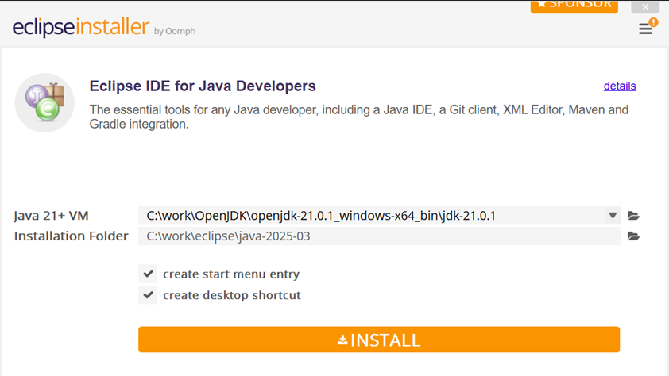This screenshot has height=376, width=669.
Task: Click the by Oomph text
Action: 175,31
